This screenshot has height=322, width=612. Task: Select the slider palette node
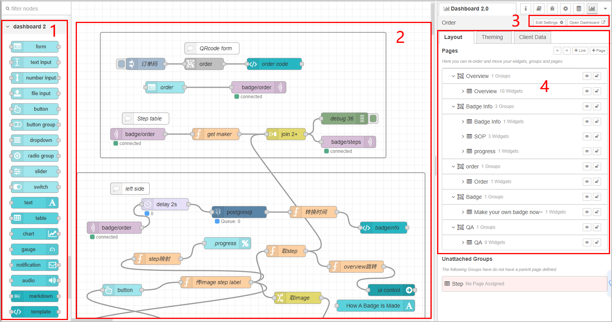[35, 172]
